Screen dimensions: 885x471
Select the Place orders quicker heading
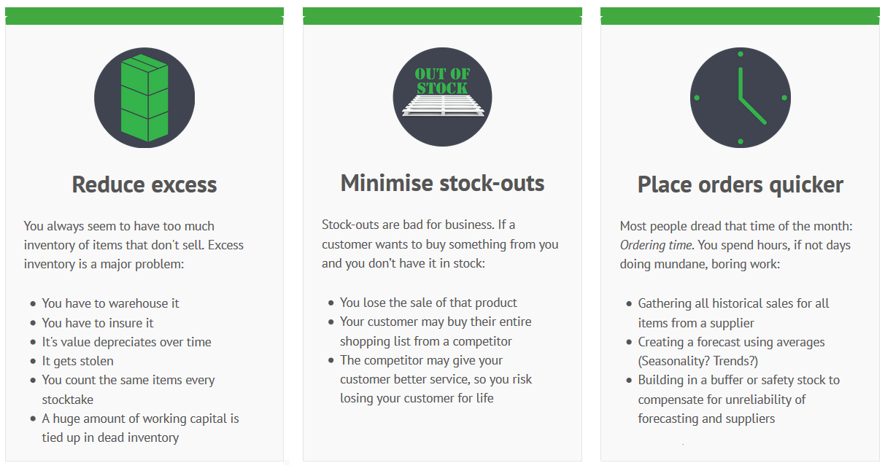coord(741,184)
